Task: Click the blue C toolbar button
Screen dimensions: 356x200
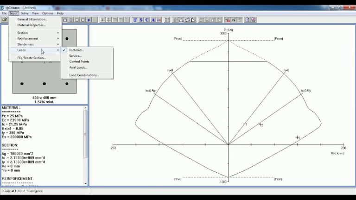Action: pyautogui.click(x=147, y=20)
